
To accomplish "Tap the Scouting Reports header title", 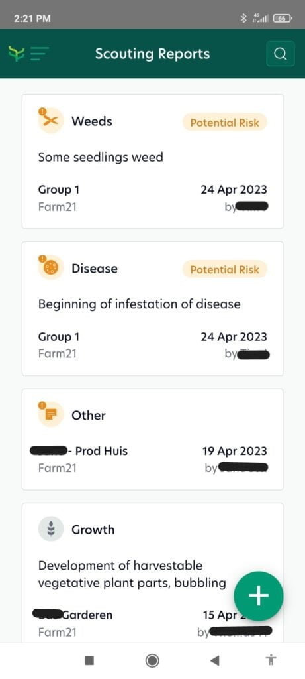I will pos(152,54).
